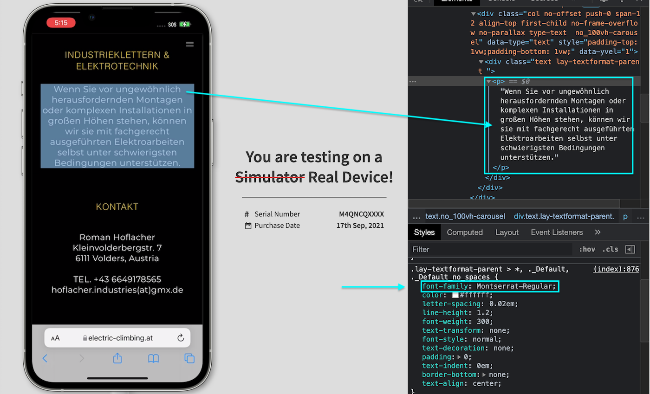Tap Safari's back arrow
Screen dimensions: 650x394
point(45,358)
